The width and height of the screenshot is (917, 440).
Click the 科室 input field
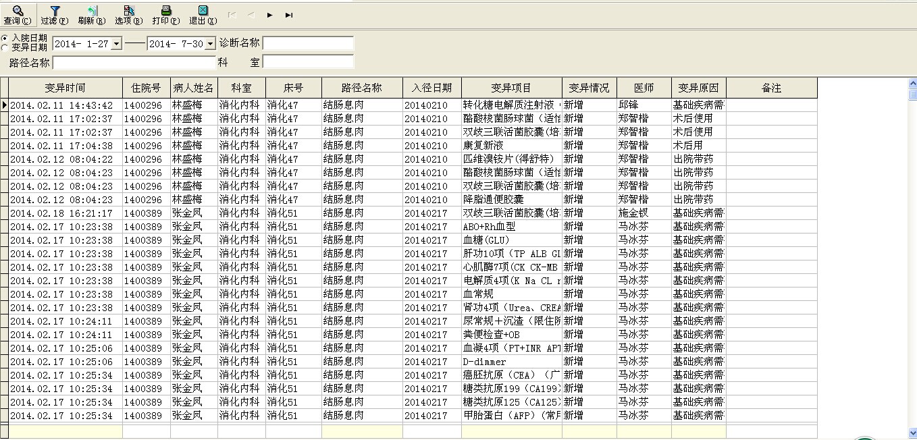(x=308, y=62)
